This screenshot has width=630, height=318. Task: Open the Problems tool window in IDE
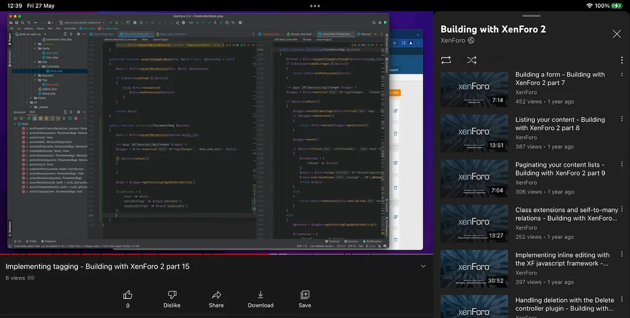[x=49, y=241]
